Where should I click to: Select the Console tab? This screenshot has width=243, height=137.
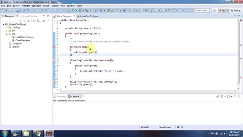75,97
